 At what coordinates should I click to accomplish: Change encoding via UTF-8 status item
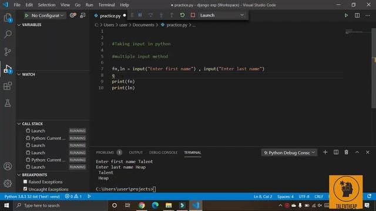(x=304, y=196)
